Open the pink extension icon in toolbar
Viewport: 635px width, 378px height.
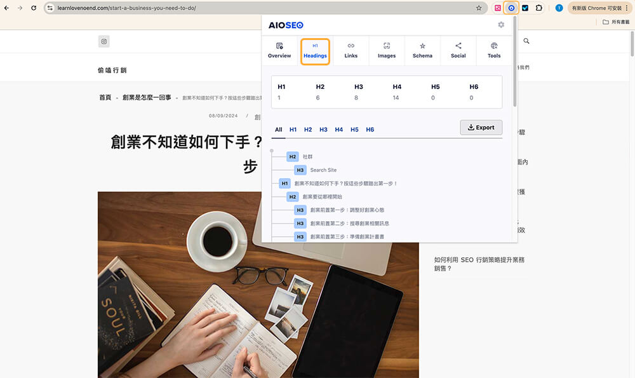coord(498,8)
